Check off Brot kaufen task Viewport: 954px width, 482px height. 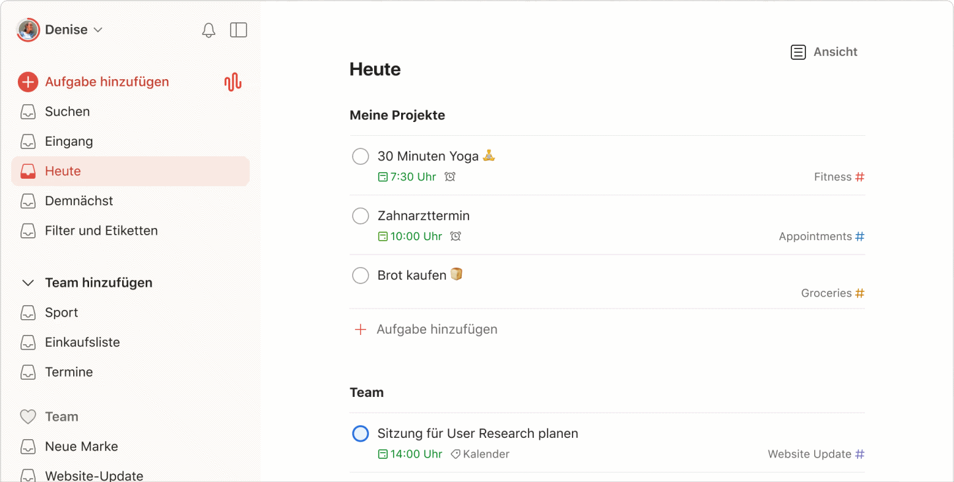pyautogui.click(x=360, y=275)
